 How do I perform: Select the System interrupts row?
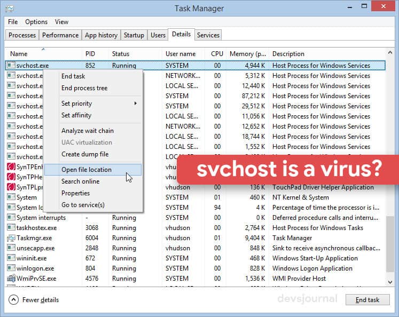41,218
